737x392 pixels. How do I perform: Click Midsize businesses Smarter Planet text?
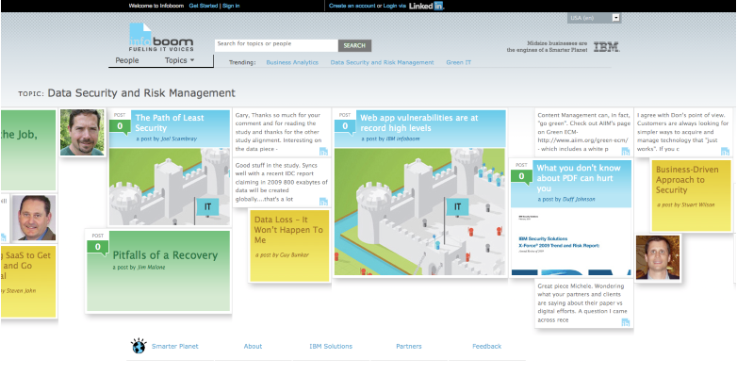pyautogui.click(x=547, y=46)
